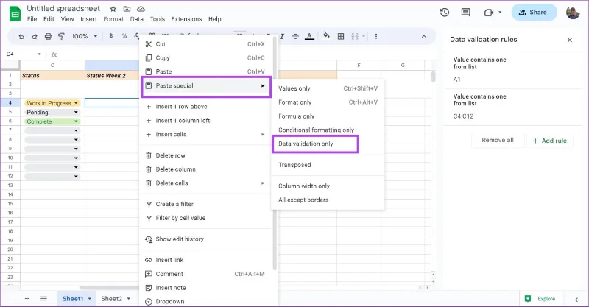Open the toolbar three-dot more menu
Screen dimensions: 589x307
(376, 37)
